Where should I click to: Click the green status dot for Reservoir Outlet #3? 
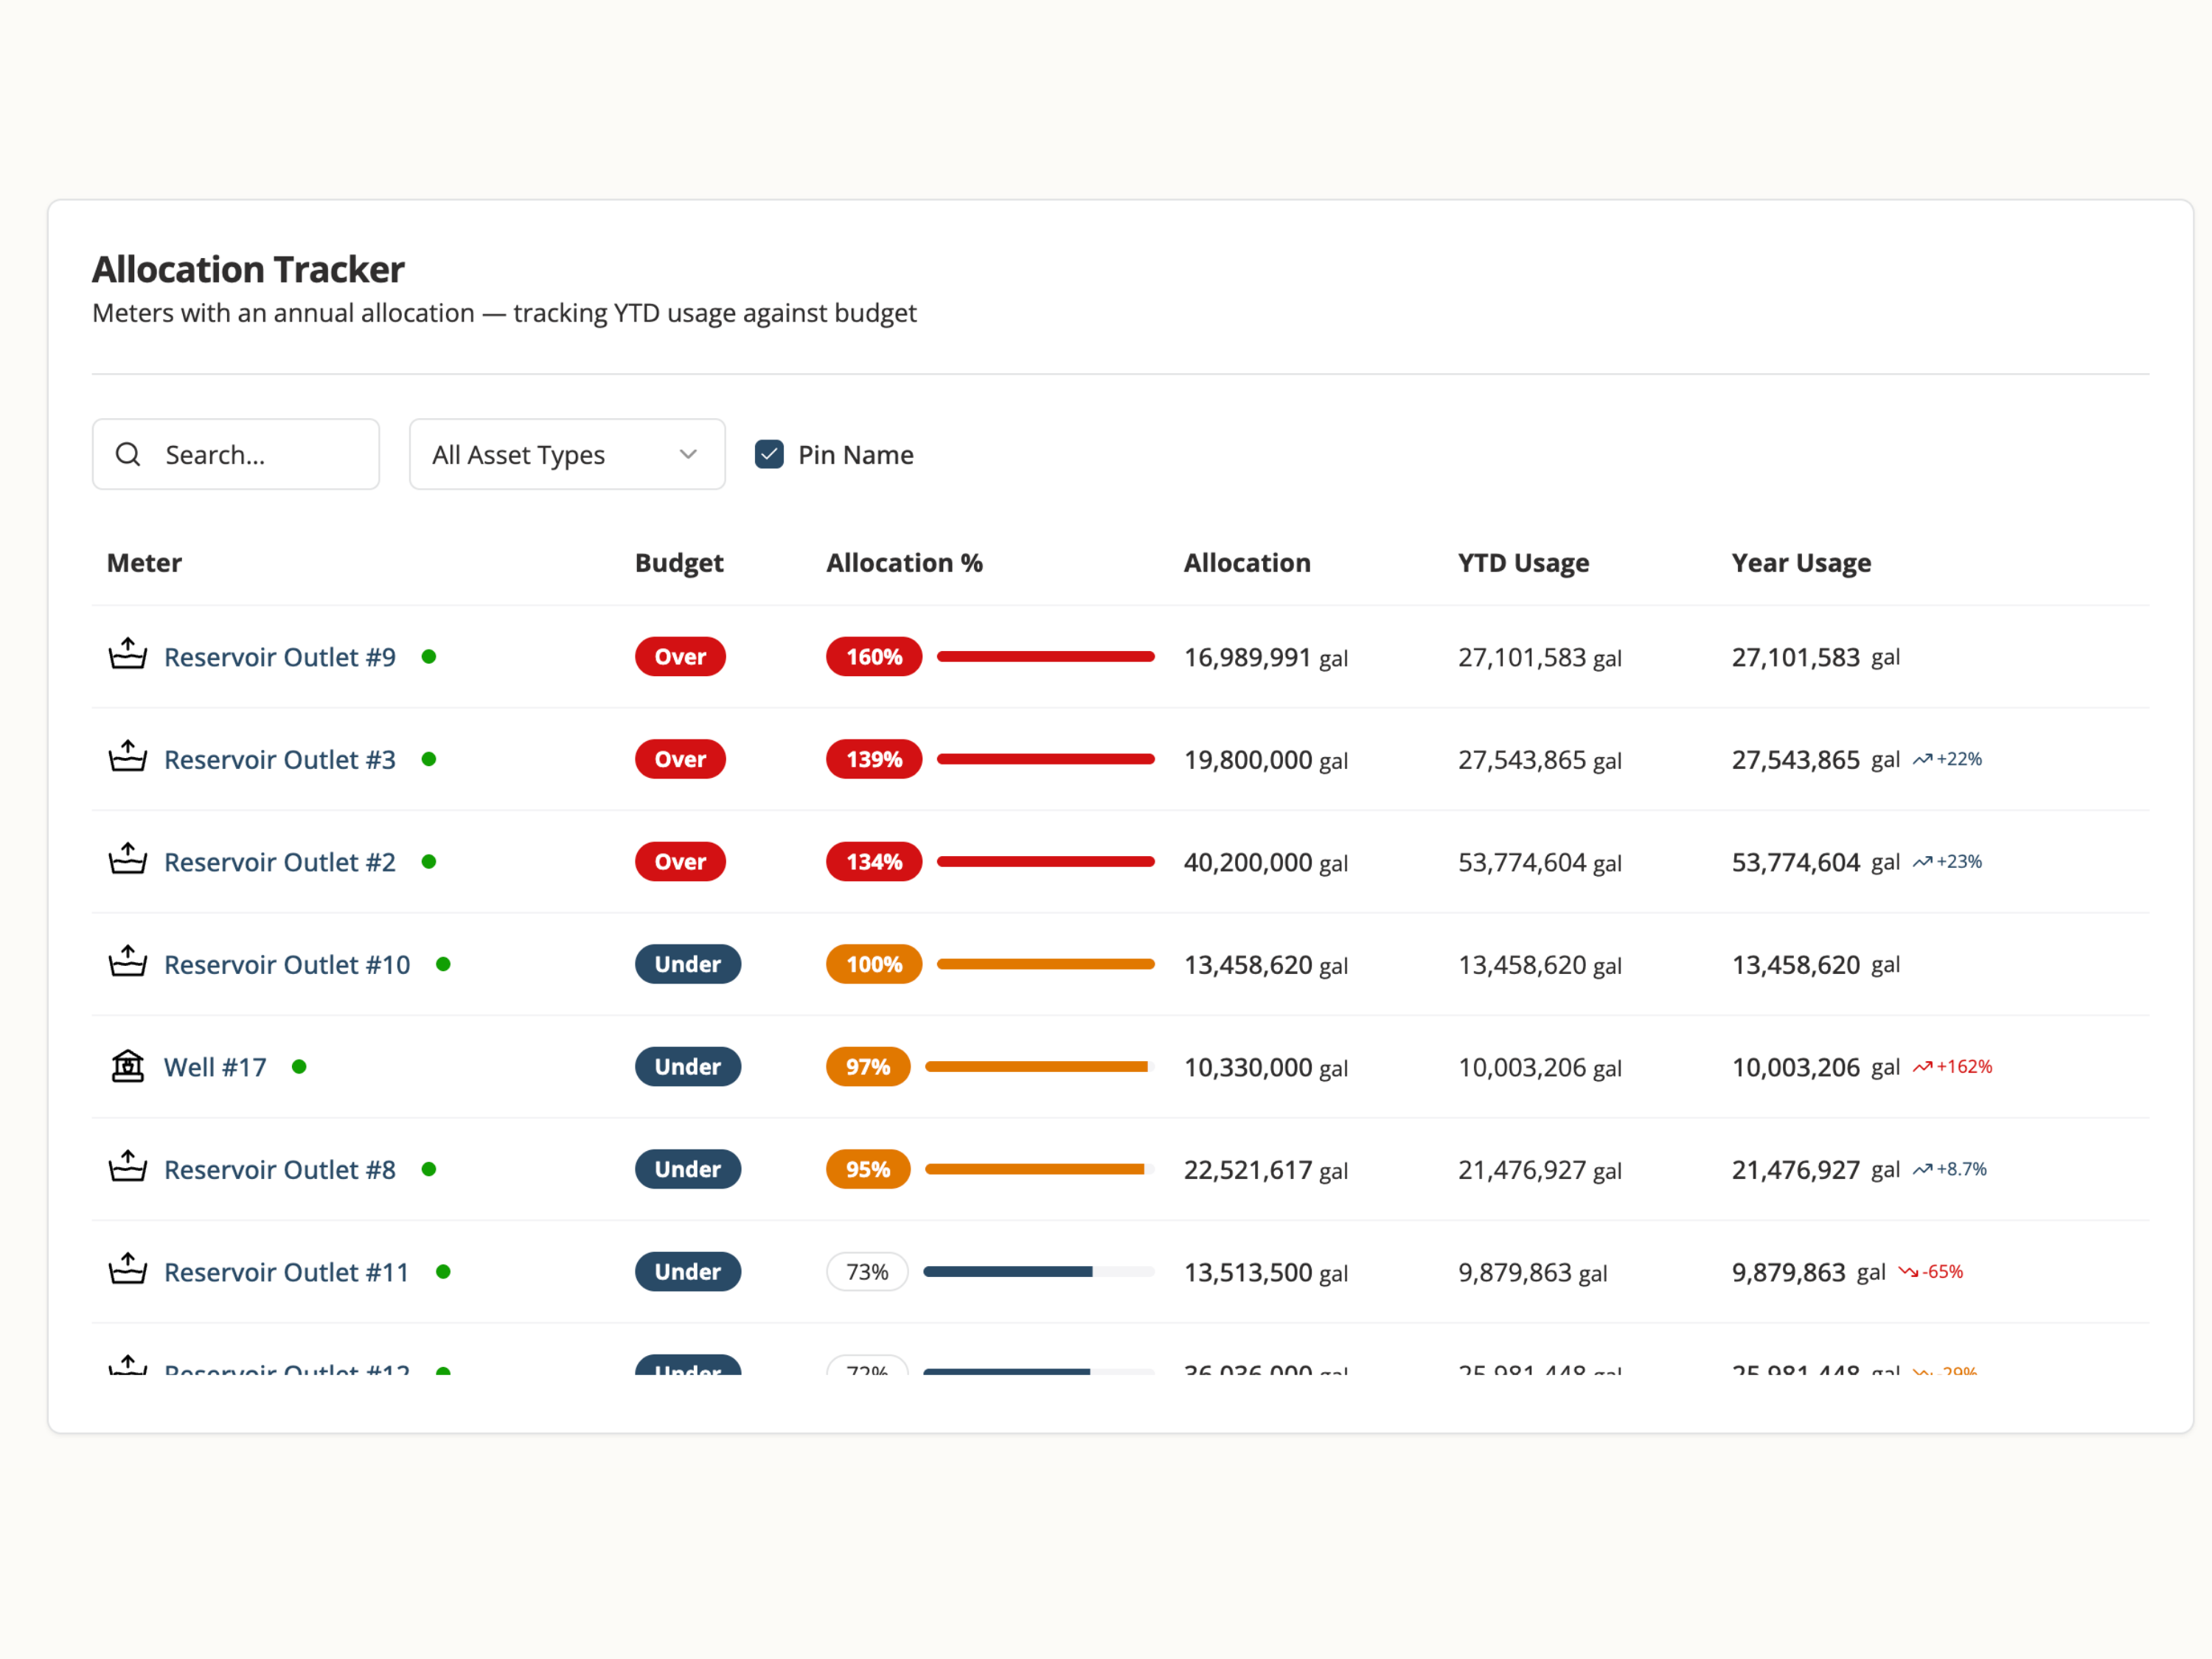point(429,759)
